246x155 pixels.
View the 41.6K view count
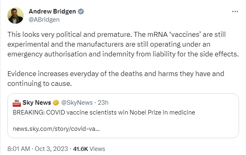tap(81, 149)
